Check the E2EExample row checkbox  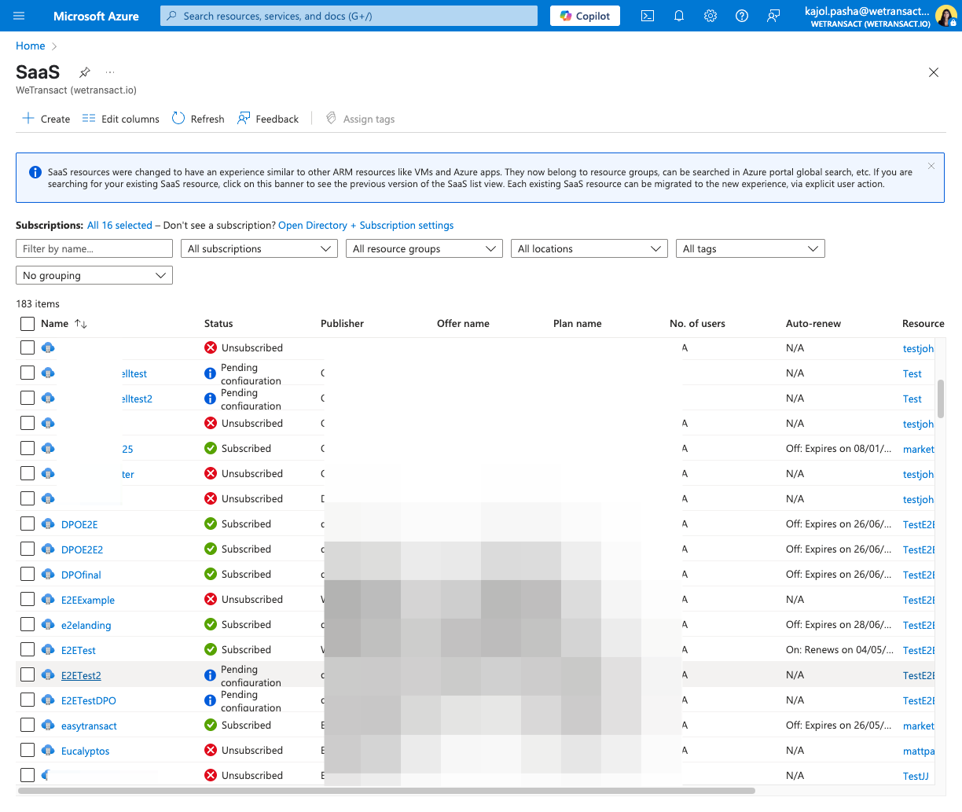(x=28, y=599)
